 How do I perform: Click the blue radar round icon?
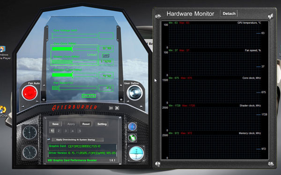[x=132, y=127]
